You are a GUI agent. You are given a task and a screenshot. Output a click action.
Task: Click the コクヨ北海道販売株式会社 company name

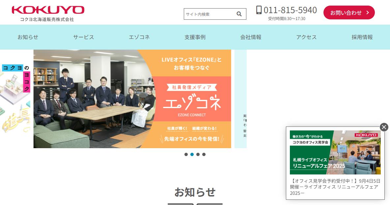tap(47, 19)
